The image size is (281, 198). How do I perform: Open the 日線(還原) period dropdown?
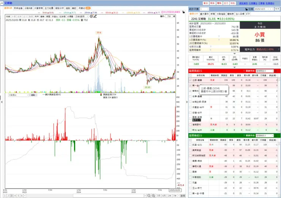pos(82,16)
